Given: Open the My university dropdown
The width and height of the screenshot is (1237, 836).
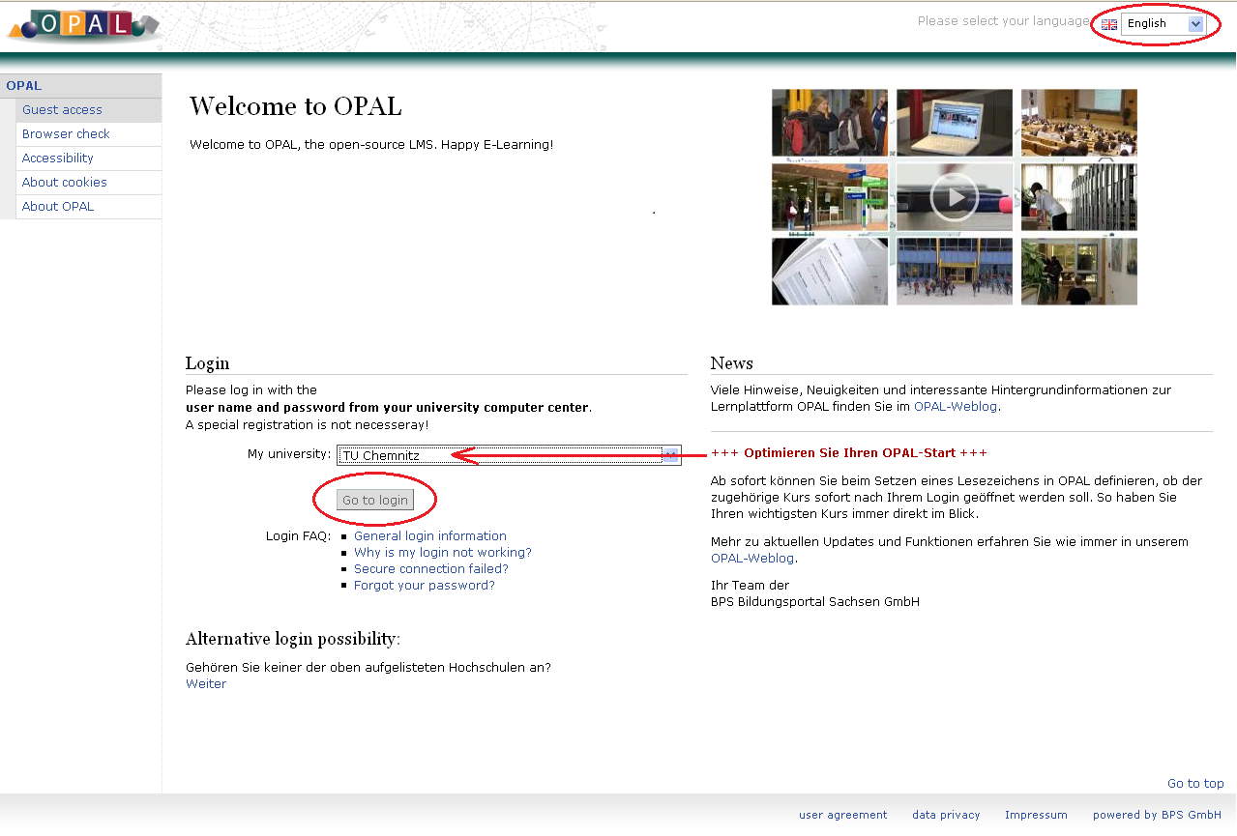Looking at the screenshot, I should tap(509, 455).
